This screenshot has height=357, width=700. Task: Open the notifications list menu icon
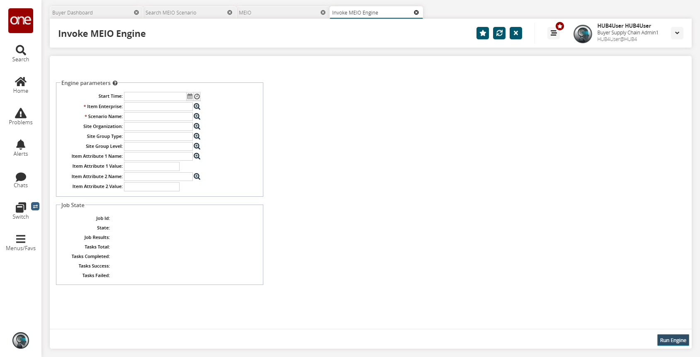pyautogui.click(x=554, y=33)
